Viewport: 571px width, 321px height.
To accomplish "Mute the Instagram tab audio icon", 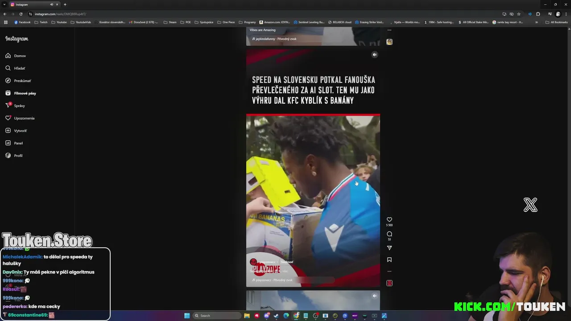I will pyautogui.click(x=51, y=4).
